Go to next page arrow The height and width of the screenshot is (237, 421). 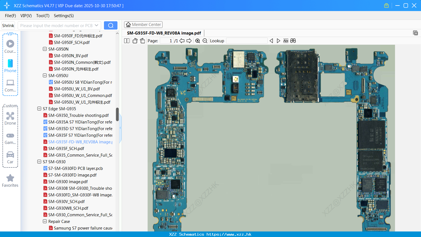[189, 41]
